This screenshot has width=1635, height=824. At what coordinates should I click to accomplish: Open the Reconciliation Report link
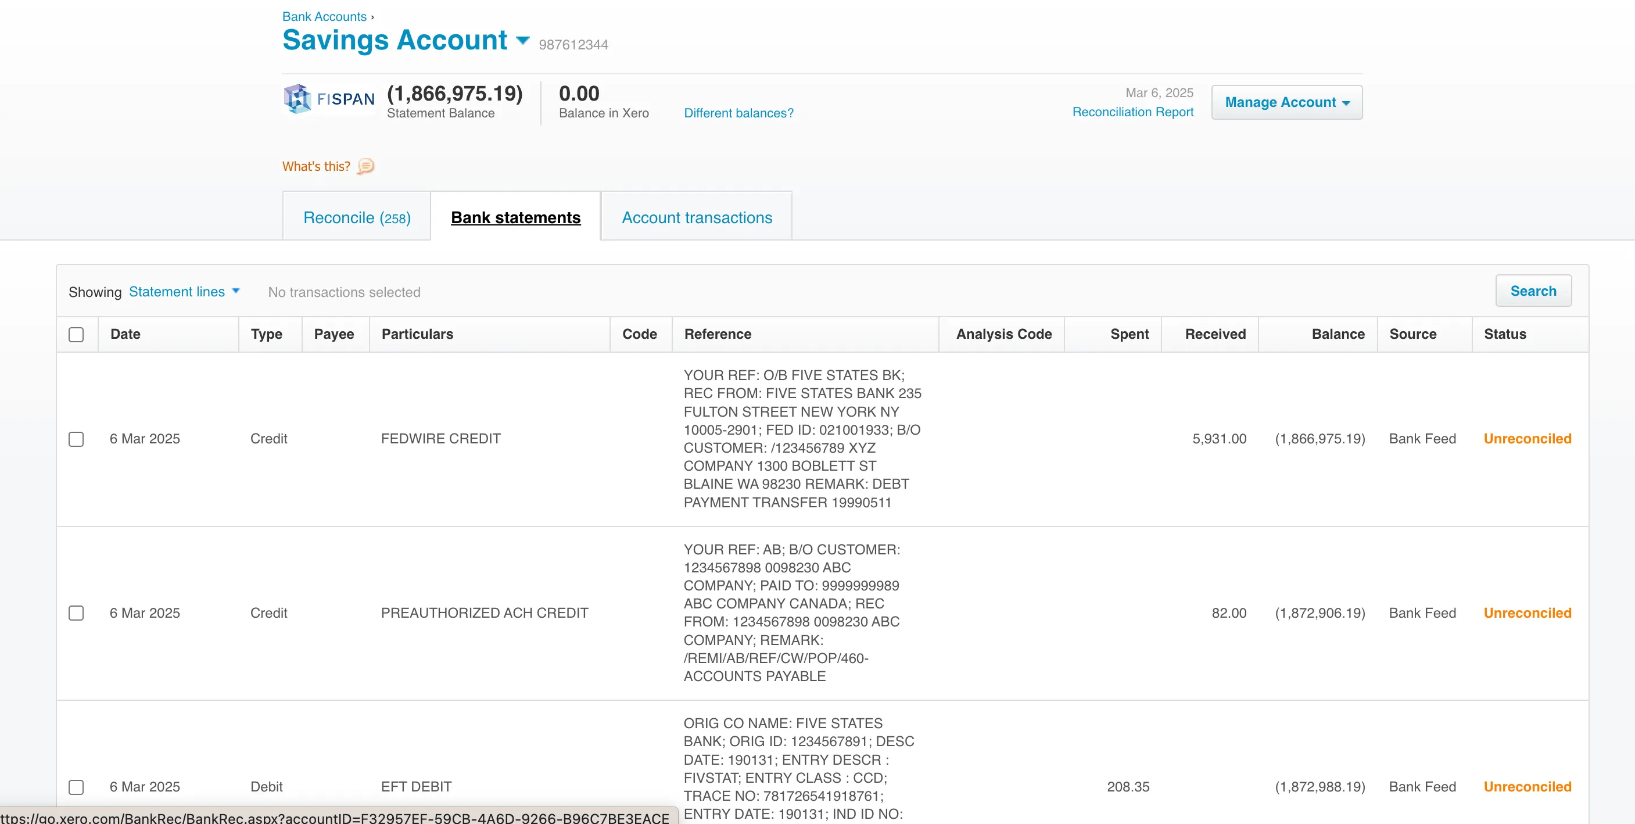pyautogui.click(x=1132, y=112)
